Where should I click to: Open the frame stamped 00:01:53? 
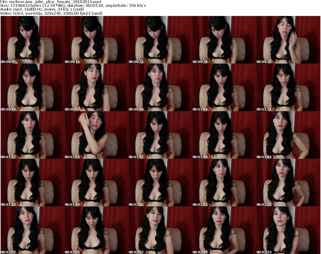tap(33, 183)
